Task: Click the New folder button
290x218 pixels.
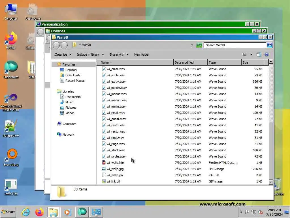Action: [x=142, y=54]
